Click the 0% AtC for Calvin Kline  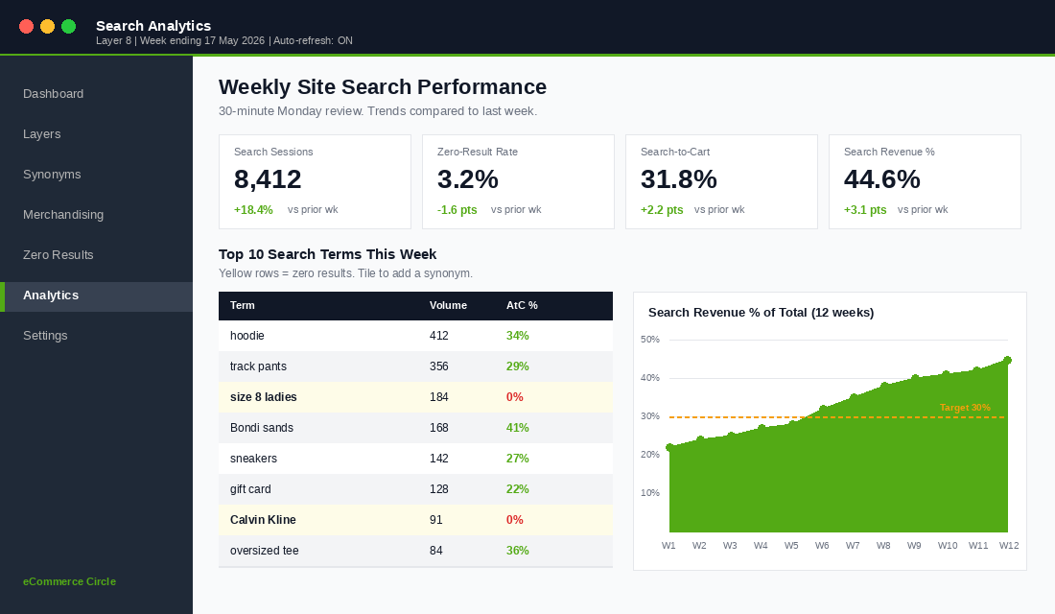click(515, 520)
